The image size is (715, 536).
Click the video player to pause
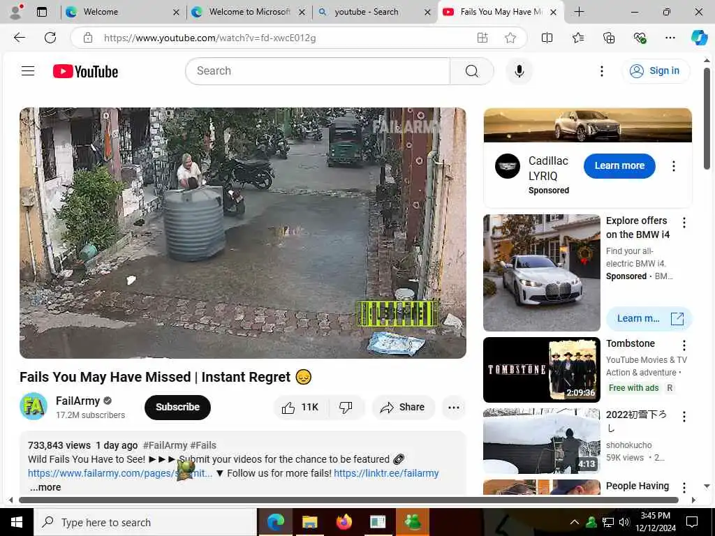[242, 233]
